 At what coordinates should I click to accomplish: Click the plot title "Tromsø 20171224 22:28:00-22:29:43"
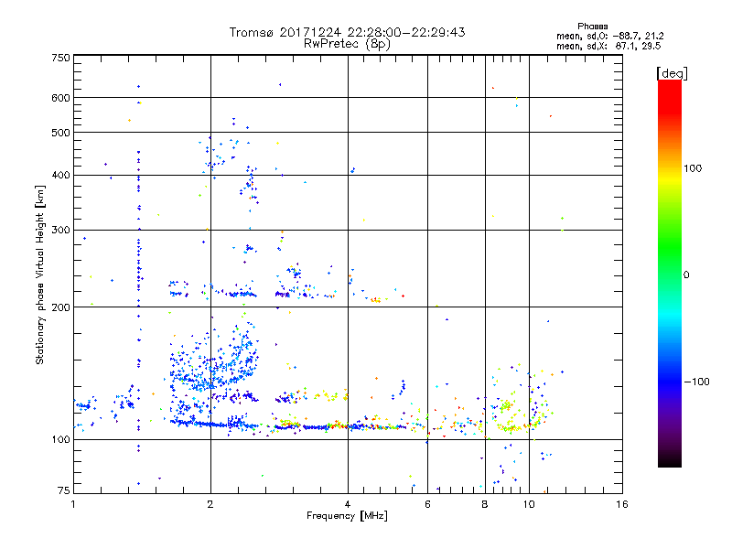click(x=347, y=32)
